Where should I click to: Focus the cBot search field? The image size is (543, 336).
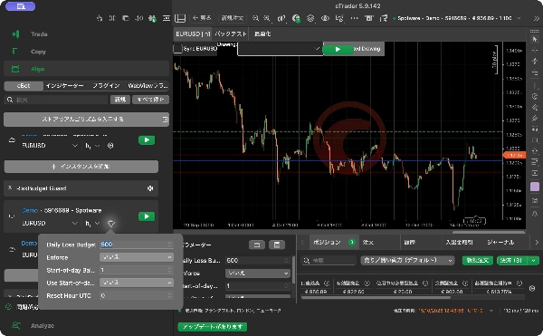[x=57, y=100]
